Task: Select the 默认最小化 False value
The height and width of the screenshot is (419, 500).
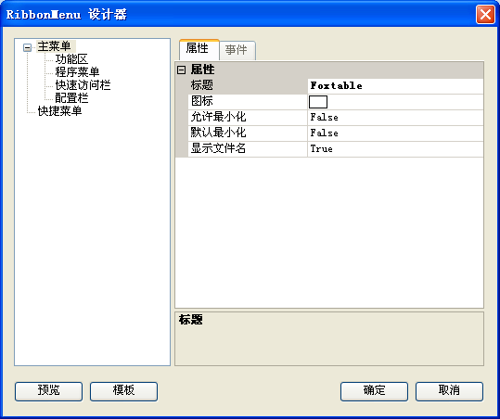Action: [x=395, y=133]
